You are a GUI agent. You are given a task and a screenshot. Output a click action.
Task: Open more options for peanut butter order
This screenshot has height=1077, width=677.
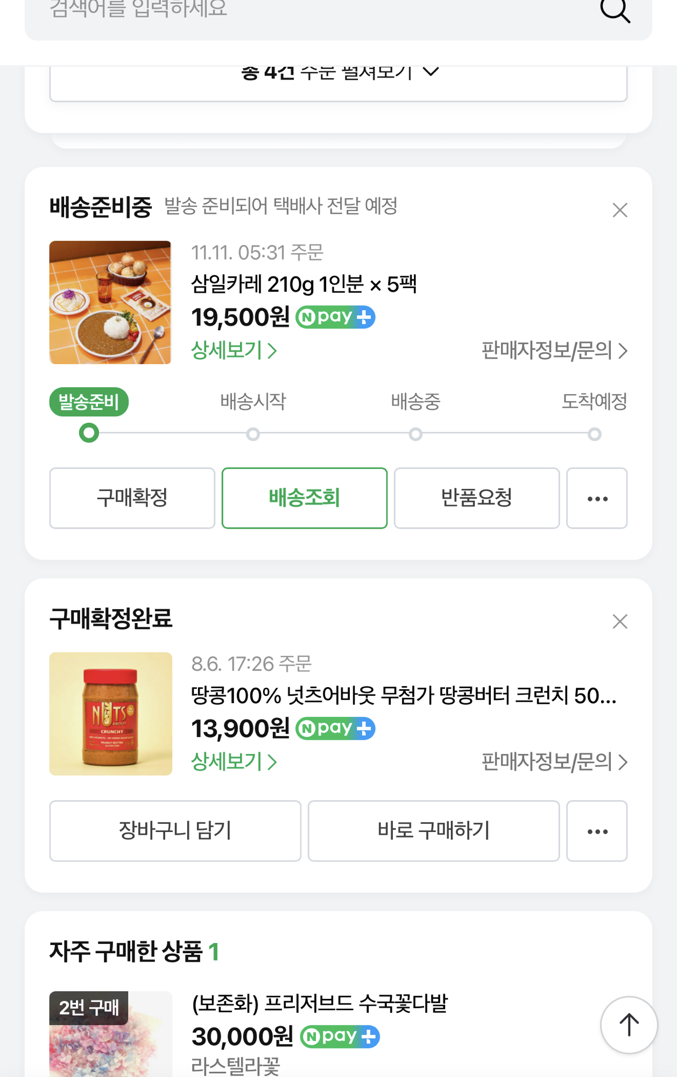[597, 831]
